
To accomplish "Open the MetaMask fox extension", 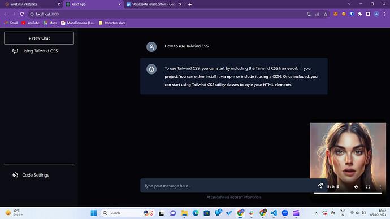I will click(x=336, y=14).
